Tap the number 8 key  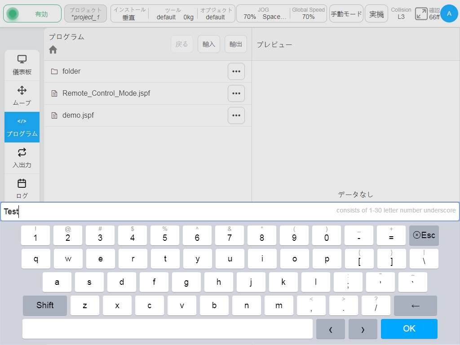tap(262, 235)
